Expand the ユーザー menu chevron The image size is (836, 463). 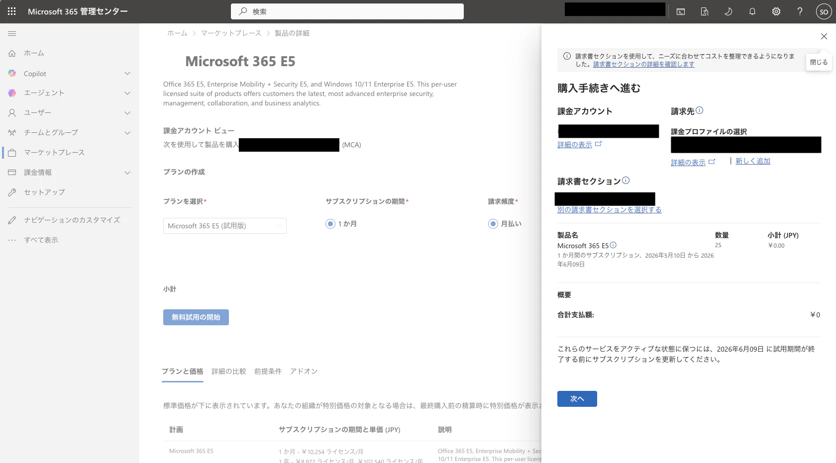point(127,113)
